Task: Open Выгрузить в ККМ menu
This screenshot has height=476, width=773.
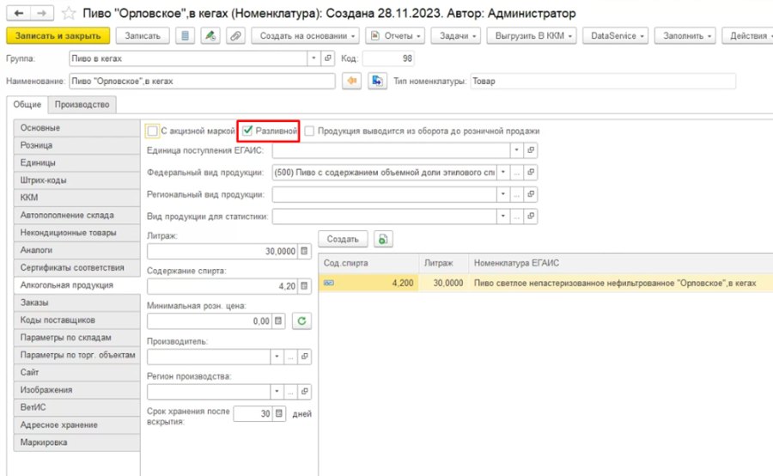Action: tap(532, 36)
